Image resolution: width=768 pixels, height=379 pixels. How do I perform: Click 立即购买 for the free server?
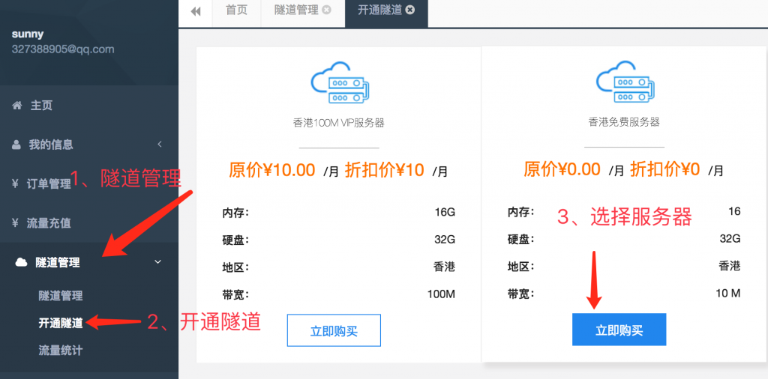(x=619, y=330)
